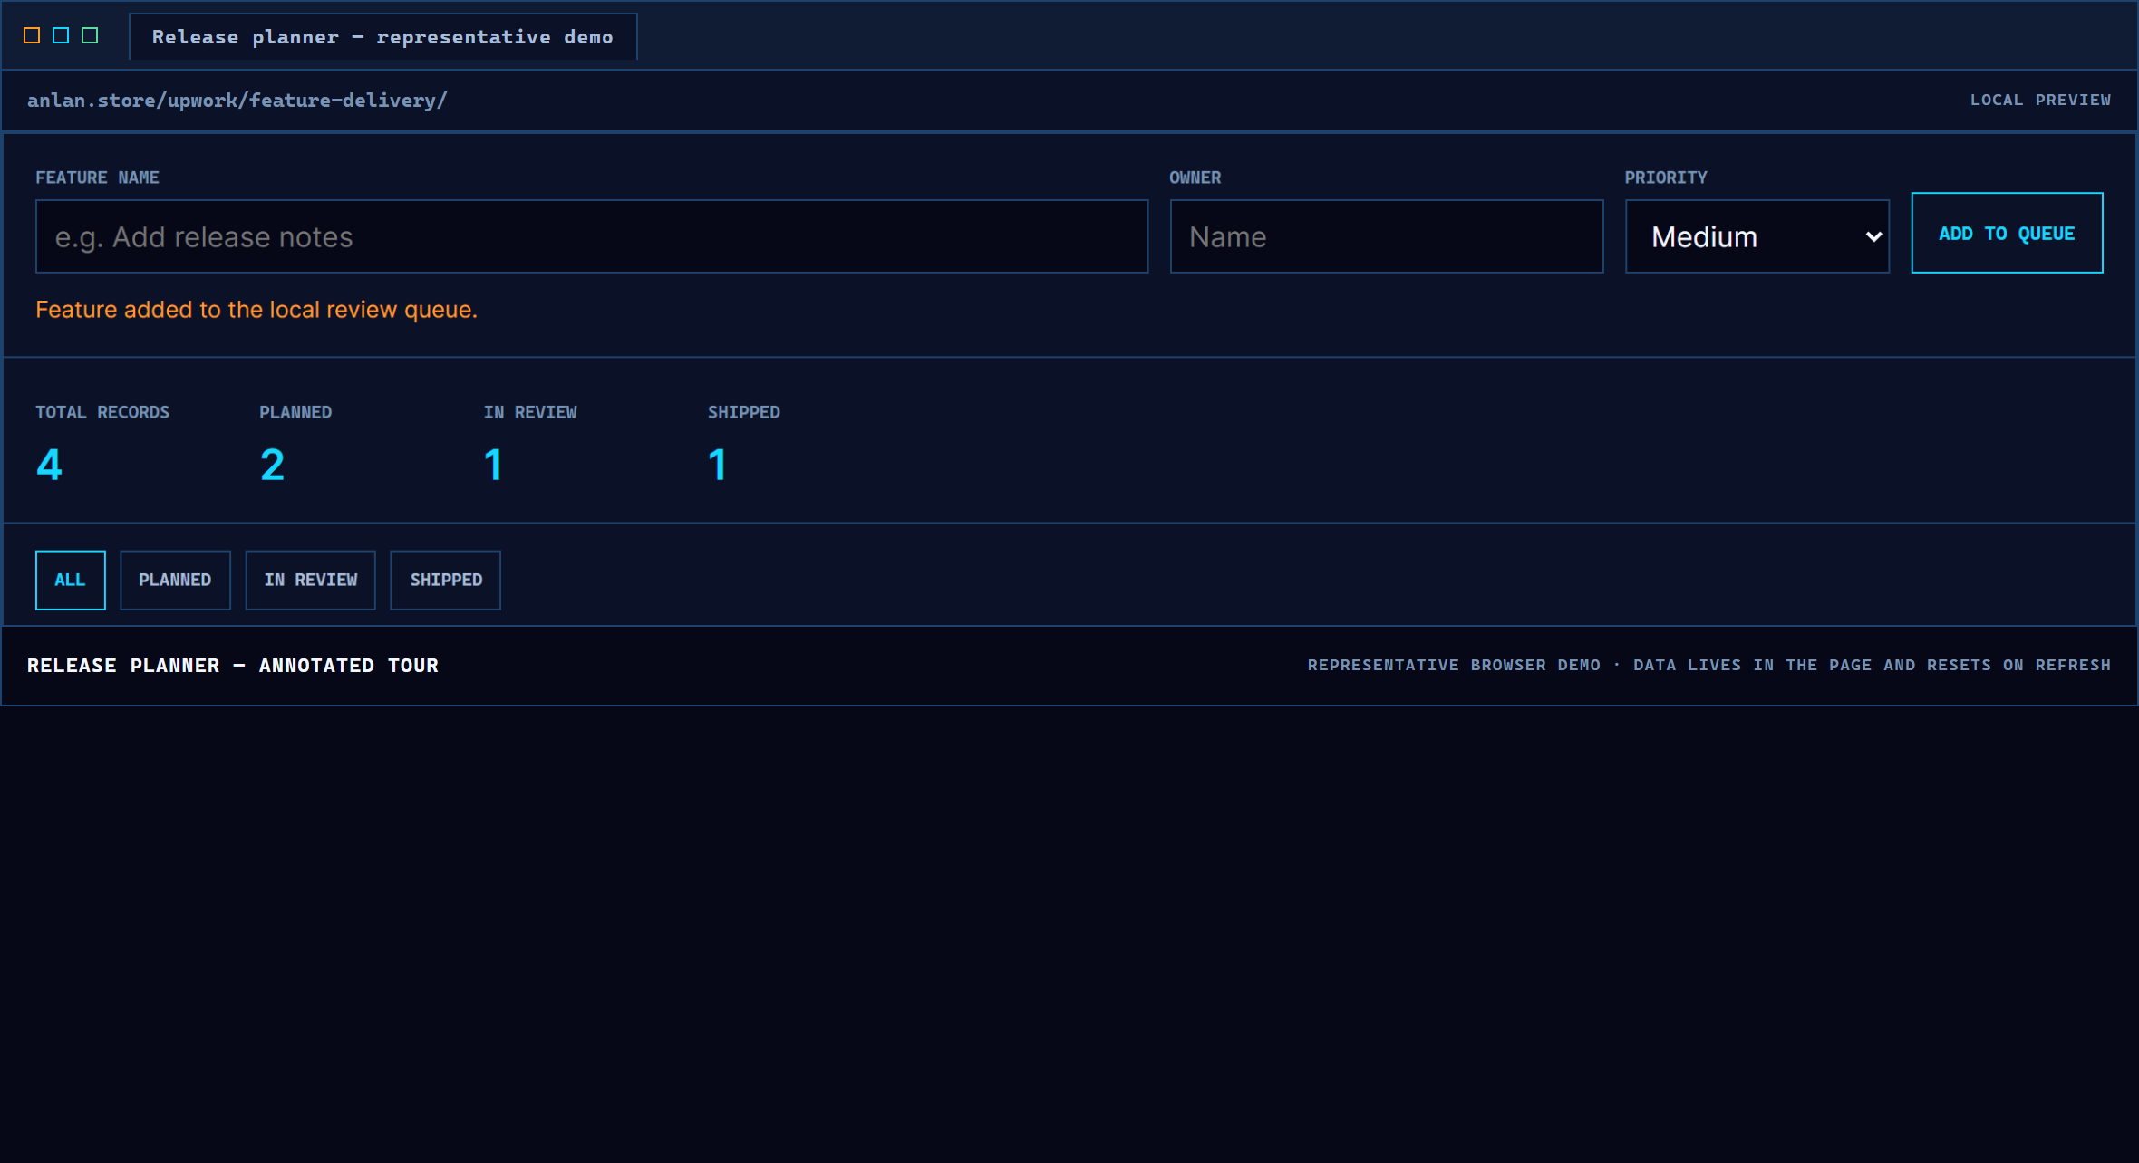
Task: Click the Shipped count value 1
Action: [717, 465]
